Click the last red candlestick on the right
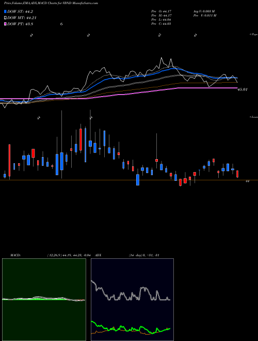This screenshot has height=341, width=258. [237, 174]
